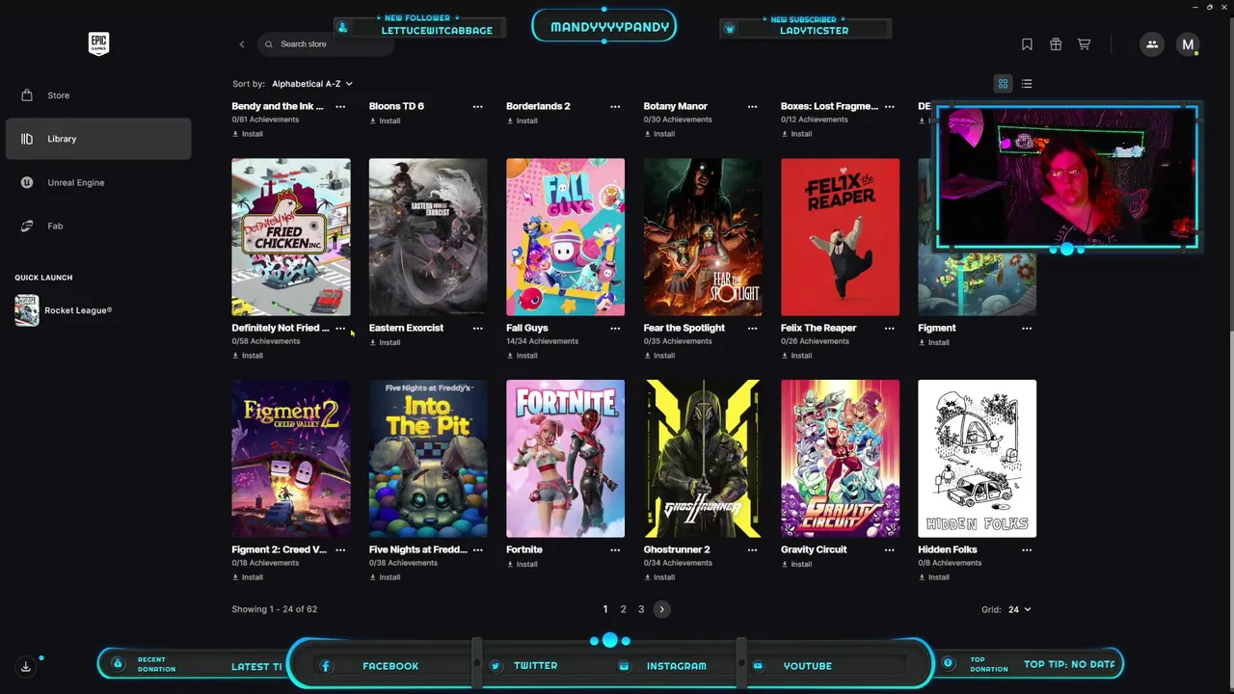This screenshot has width=1234, height=694.
Task: Open options menu for Eastern Exorcist
Action: click(477, 328)
